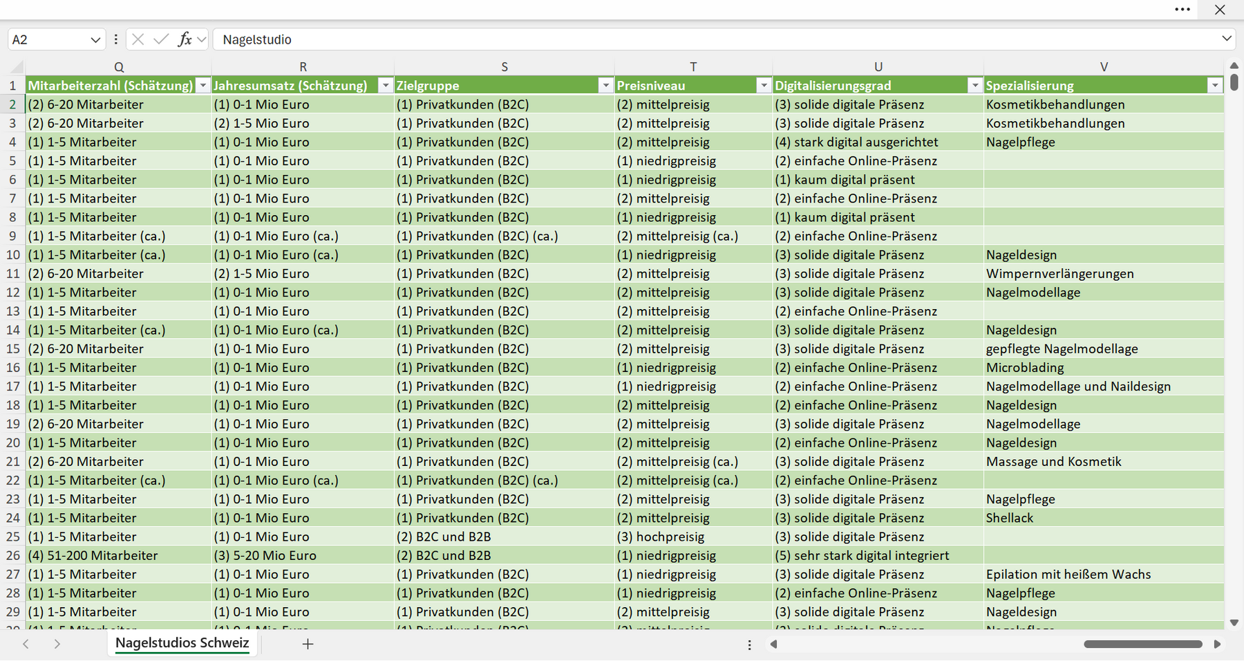
Task: Select the Nagelstudios Schweiz sheet tab
Action: pos(182,643)
